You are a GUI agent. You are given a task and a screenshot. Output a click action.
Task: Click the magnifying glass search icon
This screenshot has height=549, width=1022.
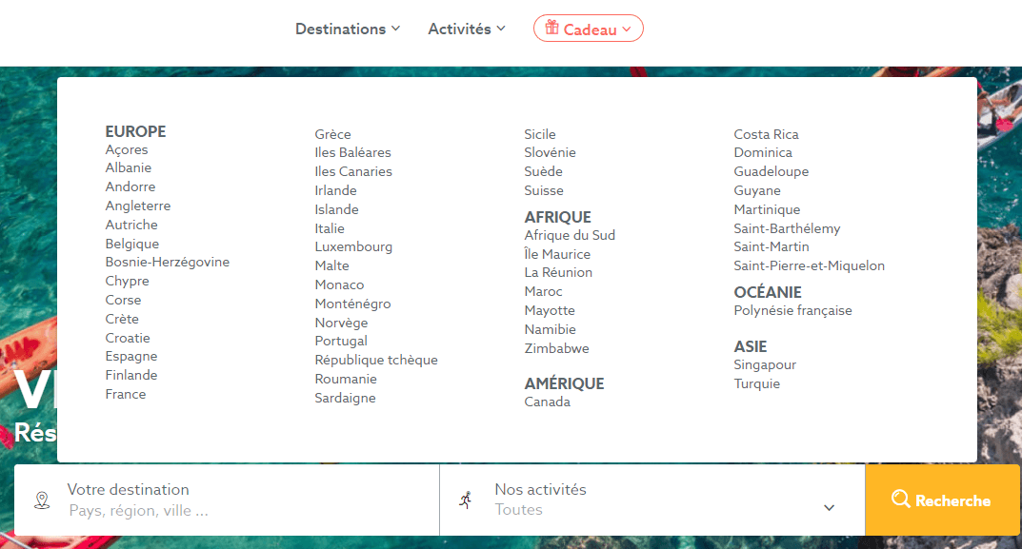click(901, 499)
